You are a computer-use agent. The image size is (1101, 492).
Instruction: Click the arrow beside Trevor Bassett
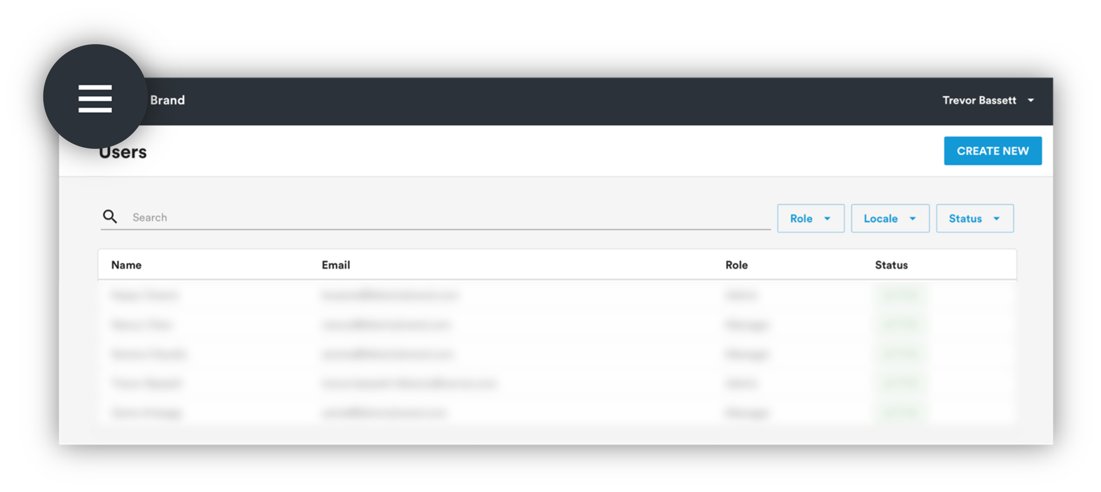1031,100
